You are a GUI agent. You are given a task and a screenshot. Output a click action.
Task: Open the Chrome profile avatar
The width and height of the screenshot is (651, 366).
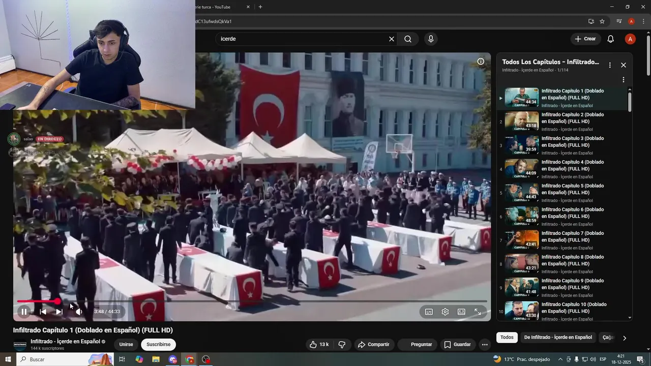(631, 21)
